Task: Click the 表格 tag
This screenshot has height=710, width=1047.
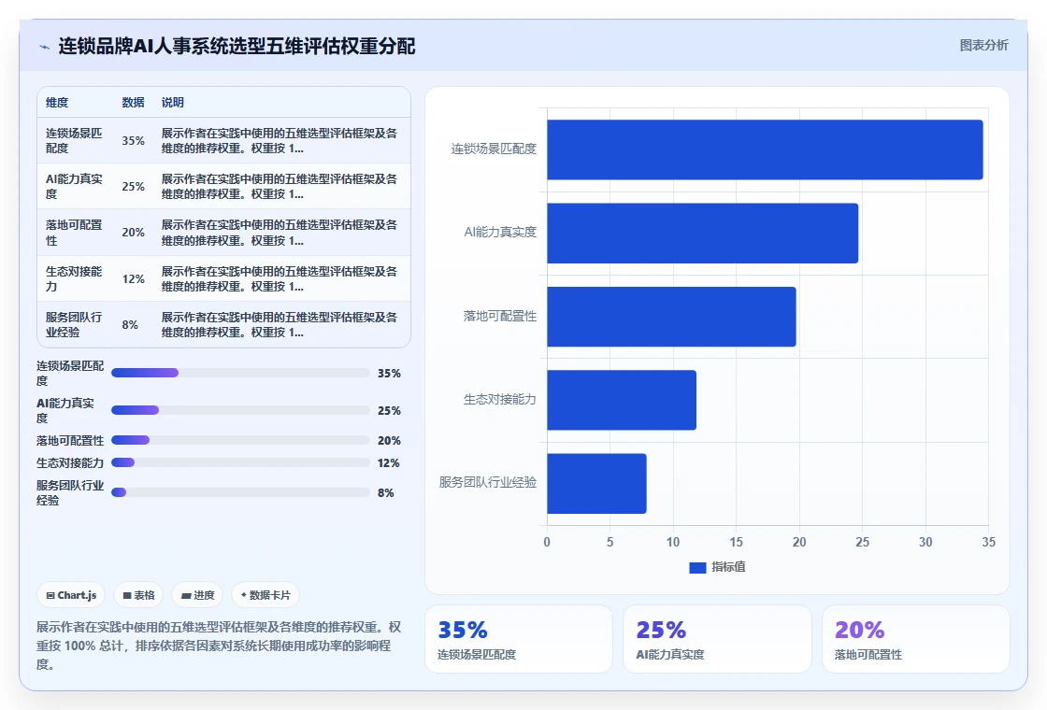Action: [139, 595]
